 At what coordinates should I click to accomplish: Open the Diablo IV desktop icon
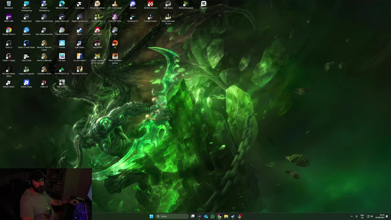[x=44, y=84]
